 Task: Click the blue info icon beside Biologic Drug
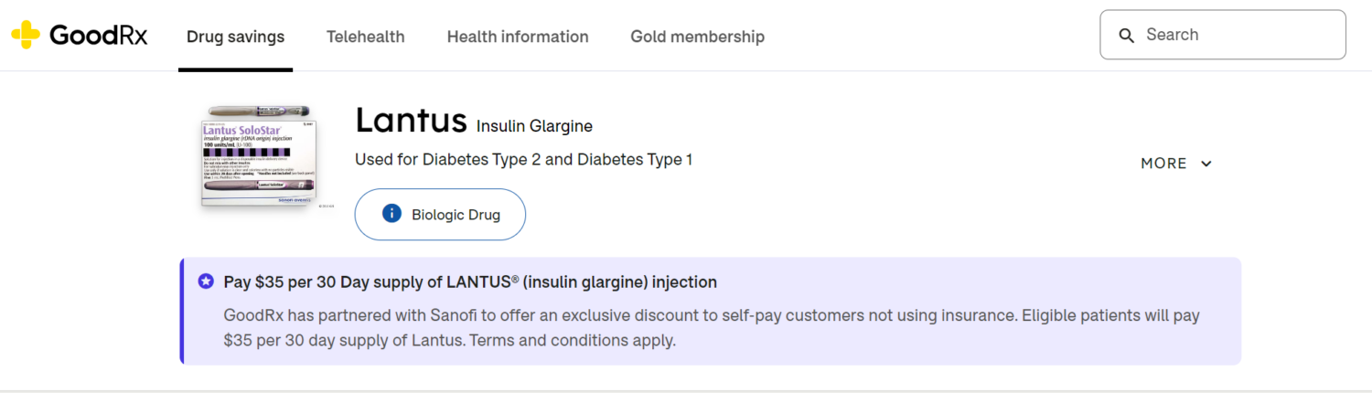(391, 214)
